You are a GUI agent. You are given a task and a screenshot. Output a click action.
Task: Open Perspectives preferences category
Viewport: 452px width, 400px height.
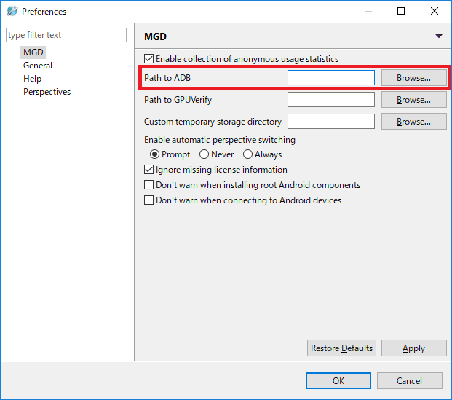(x=47, y=92)
